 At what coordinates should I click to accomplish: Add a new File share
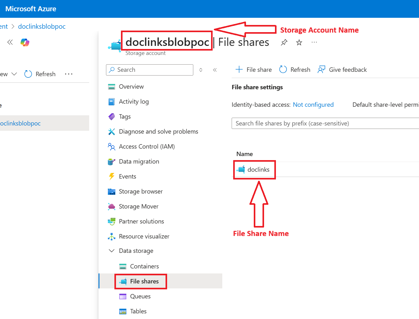tap(253, 70)
